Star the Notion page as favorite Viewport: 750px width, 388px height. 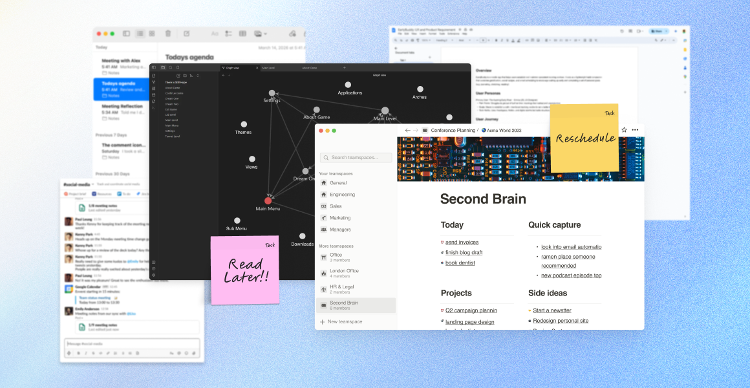click(x=624, y=129)
